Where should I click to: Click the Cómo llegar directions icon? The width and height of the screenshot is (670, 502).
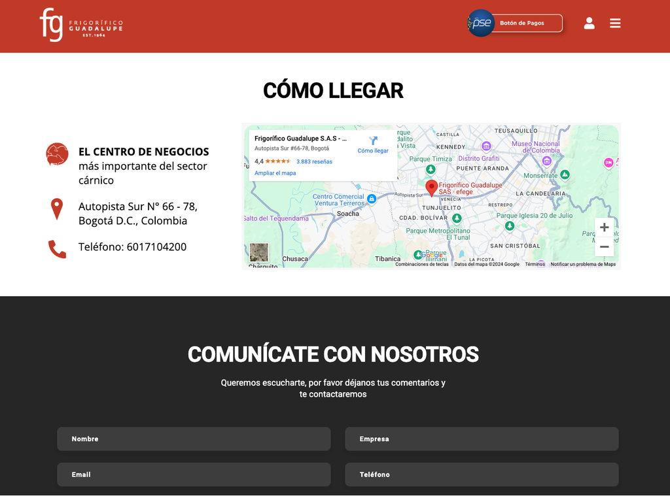pyautogui.click(x=373, y=141)
